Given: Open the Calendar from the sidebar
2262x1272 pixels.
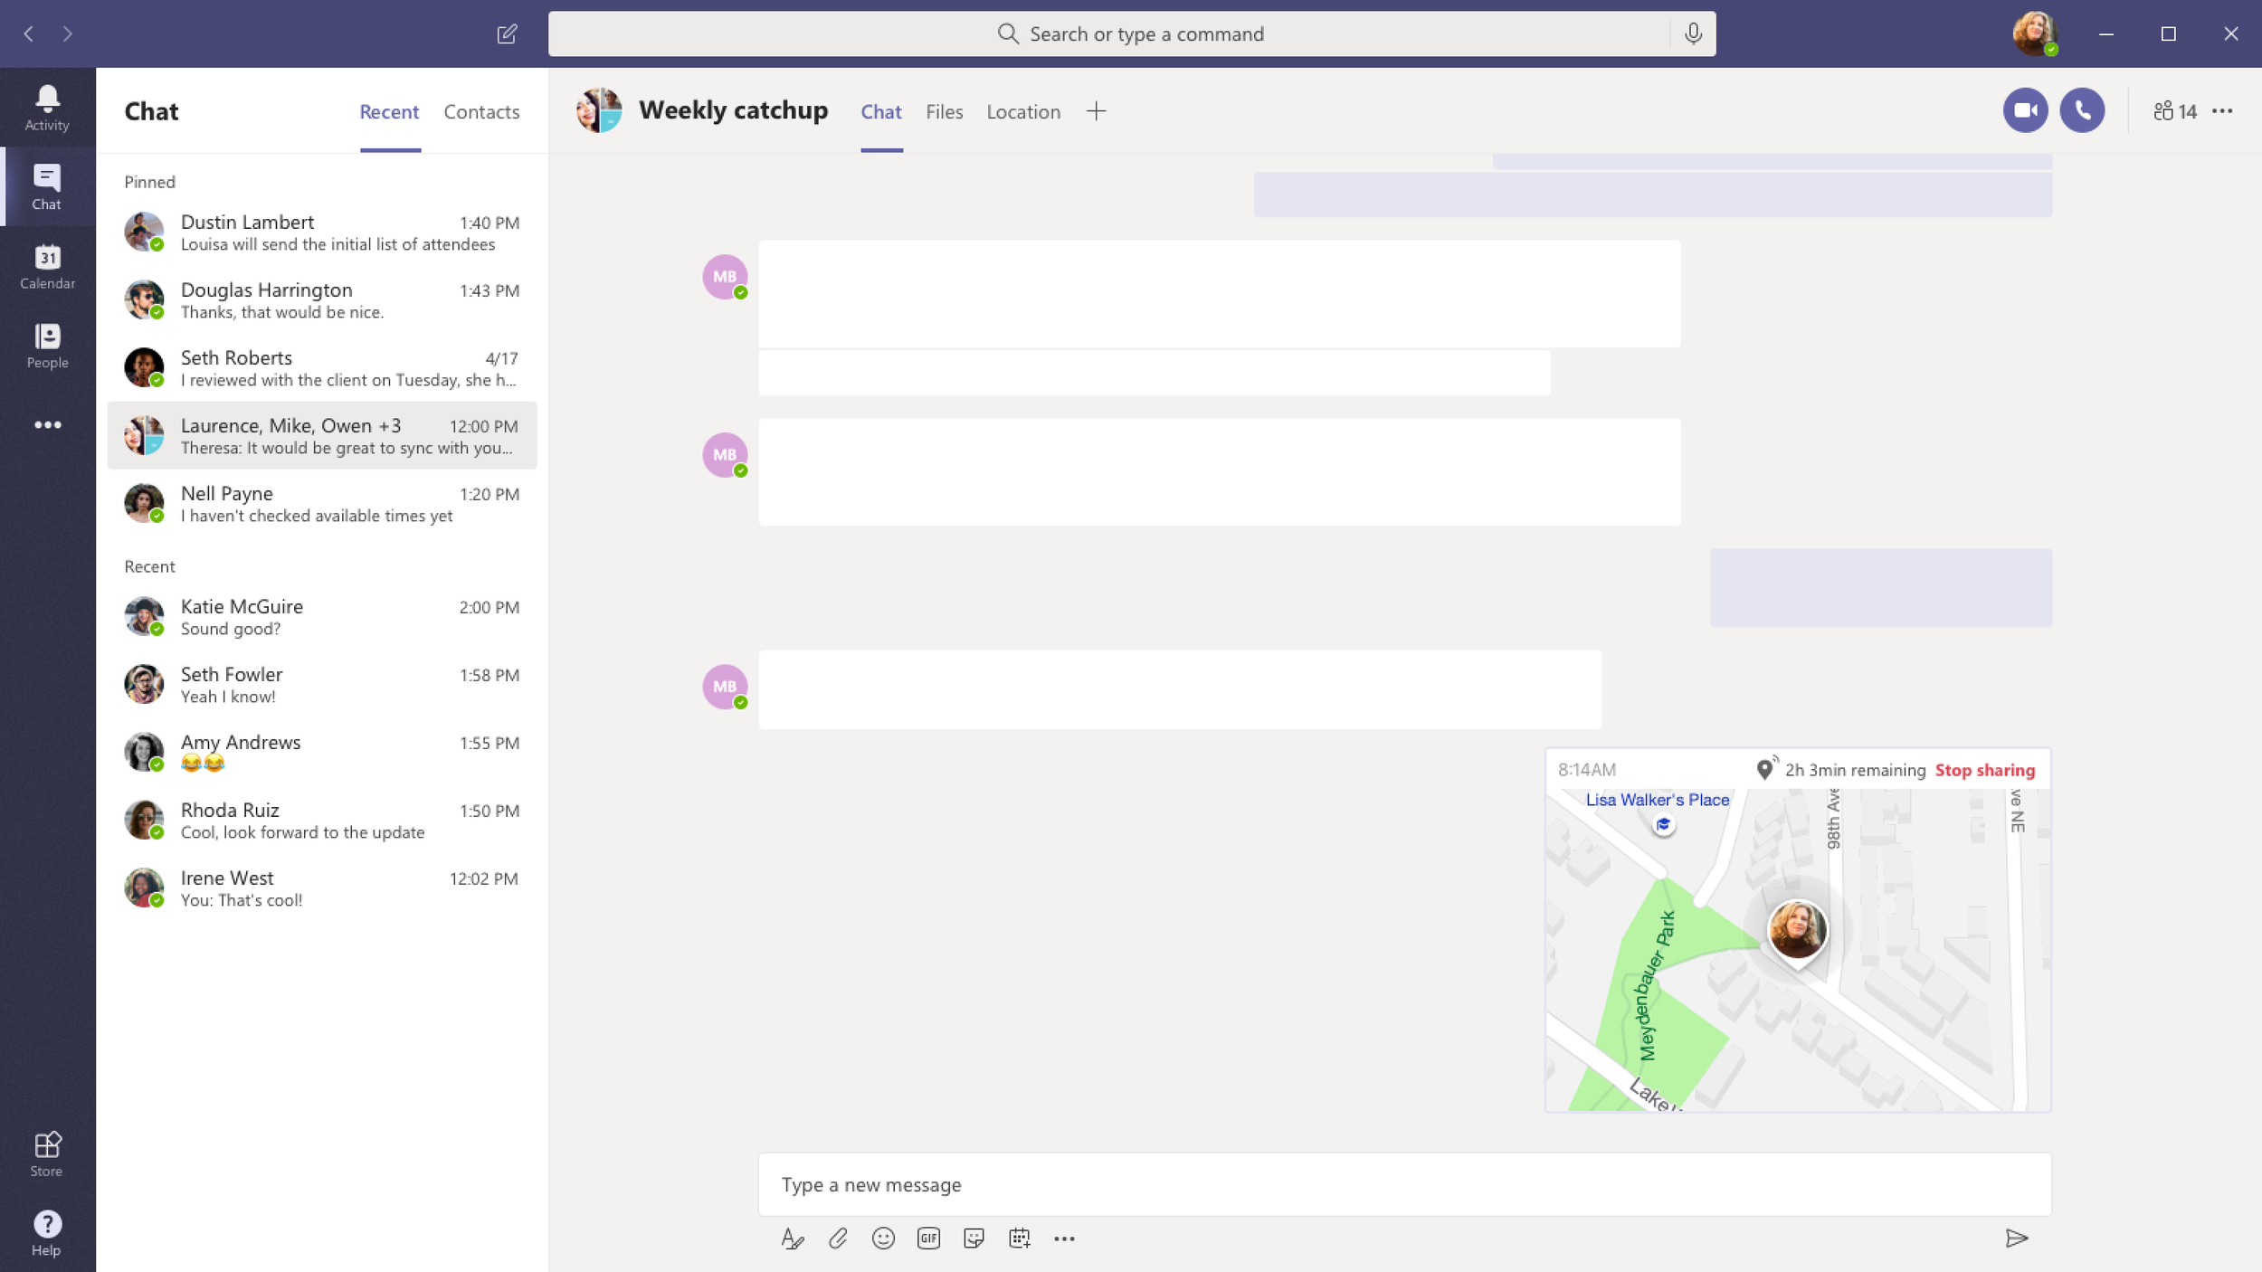Looking at the screenshot, I should point(46,267).
